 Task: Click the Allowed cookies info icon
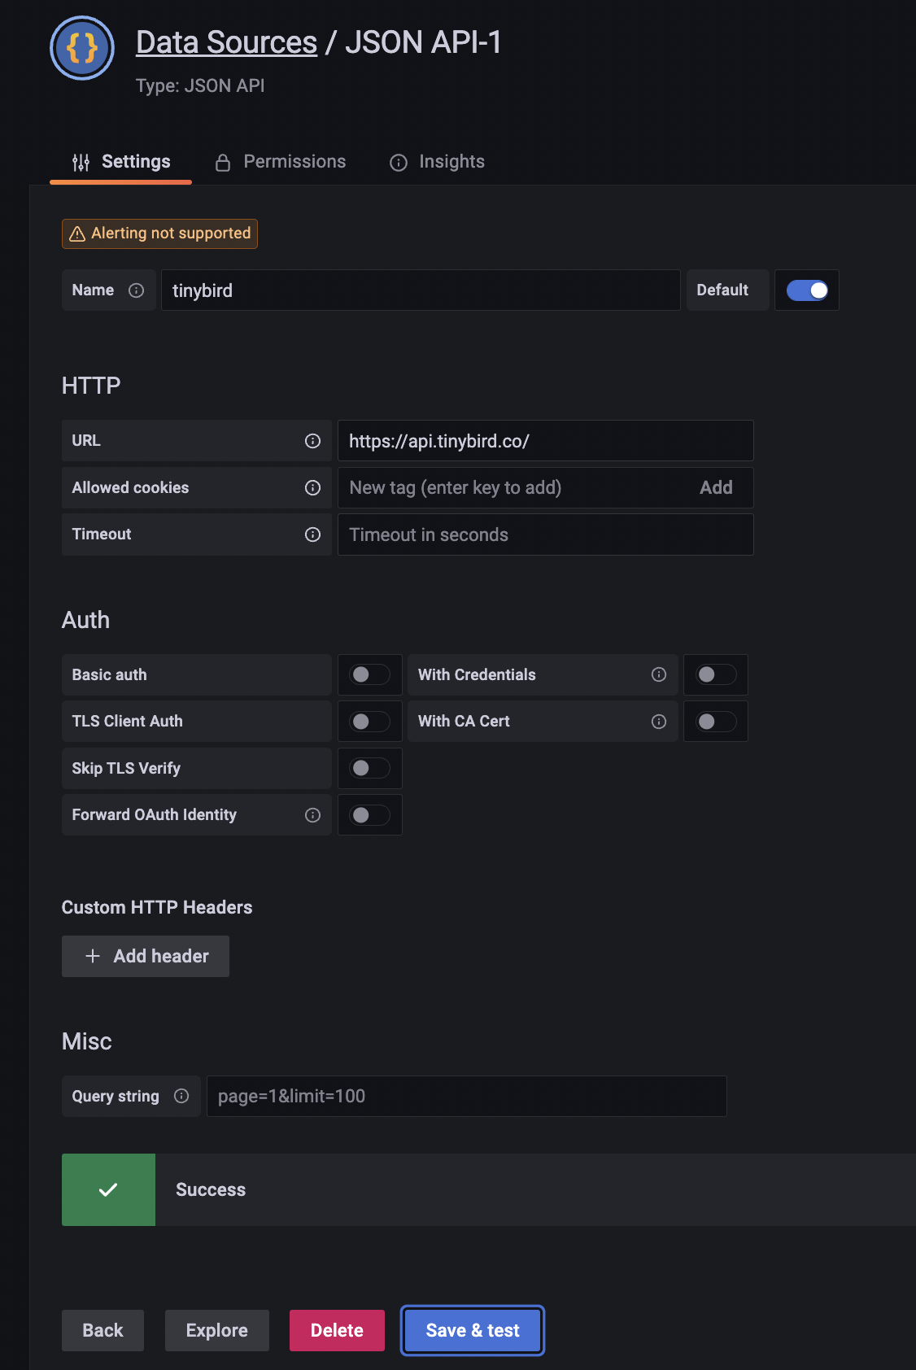[x=312, y=487]
